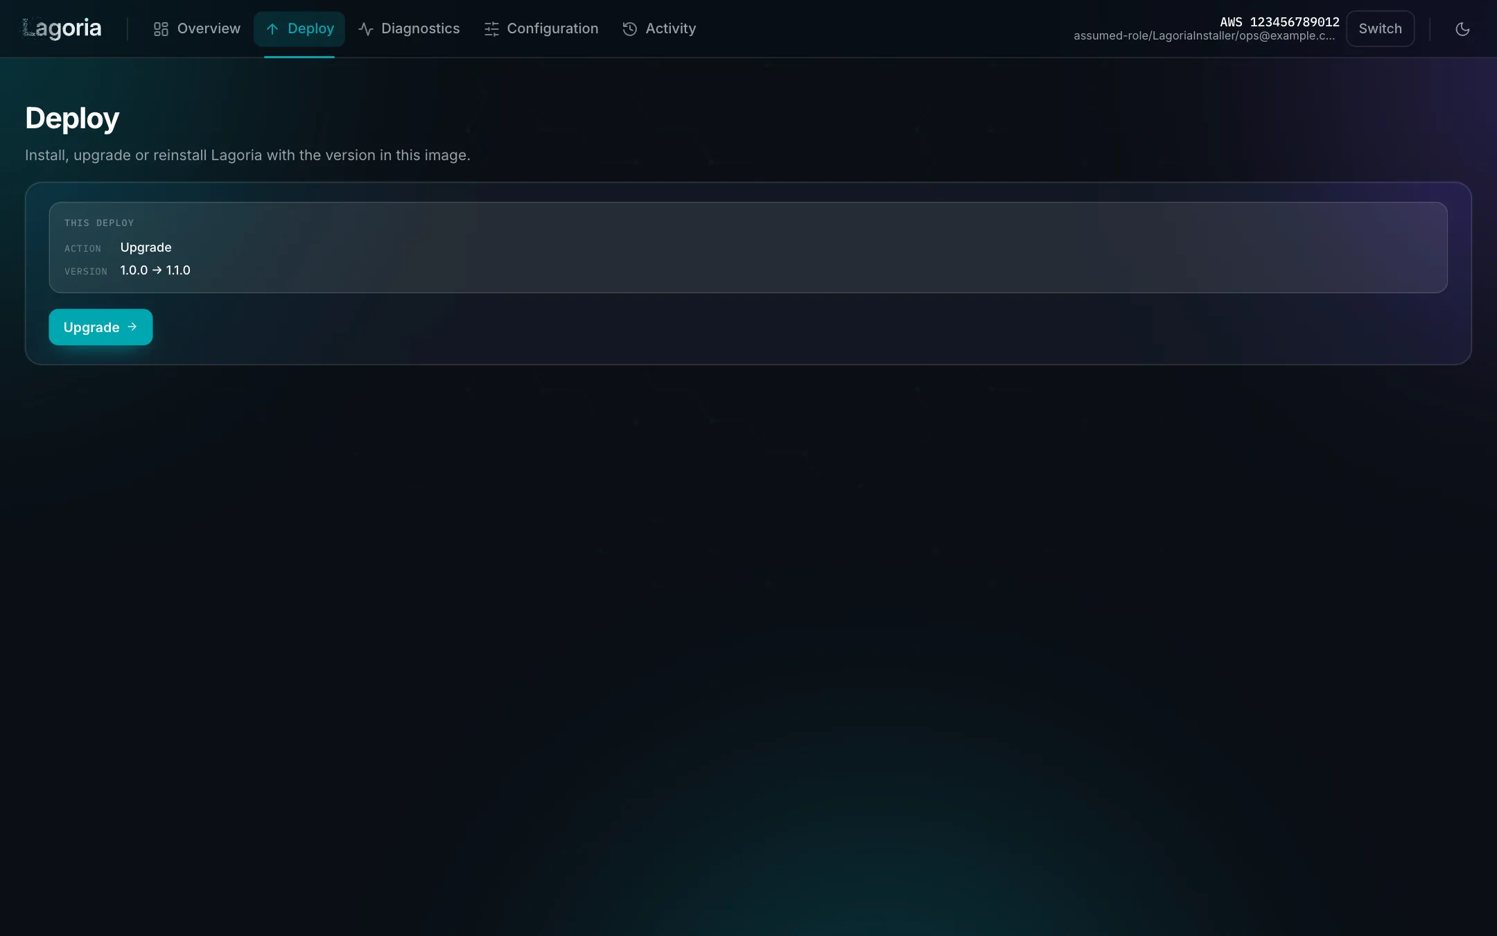Click the ACTION field label
This screenshot has width=1497, height=936.
[82, 249]
